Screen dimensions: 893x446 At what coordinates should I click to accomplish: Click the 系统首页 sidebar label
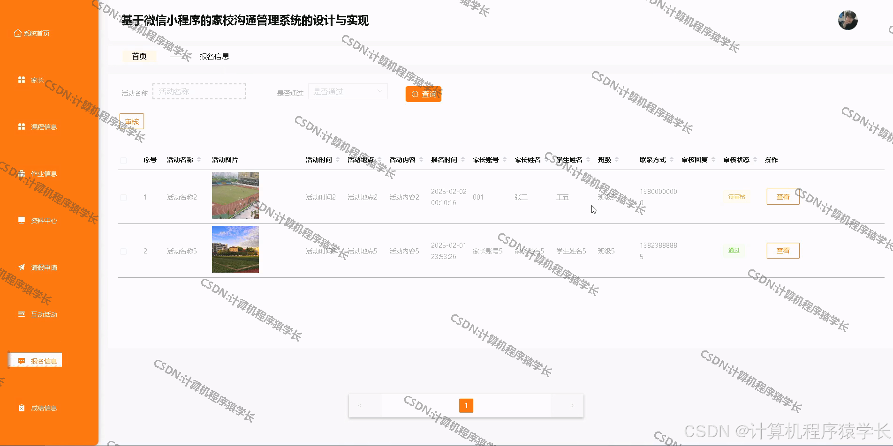coord(37,33)
